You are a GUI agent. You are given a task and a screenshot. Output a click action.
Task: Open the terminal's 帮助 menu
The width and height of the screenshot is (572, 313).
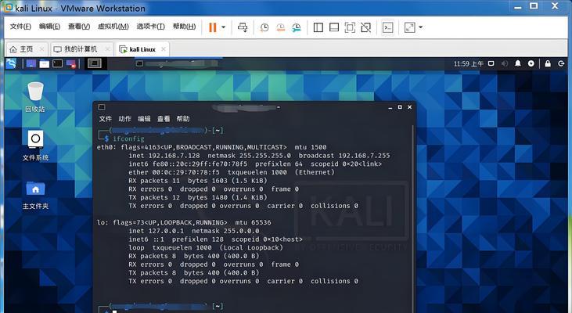click(x=183, y=119)
